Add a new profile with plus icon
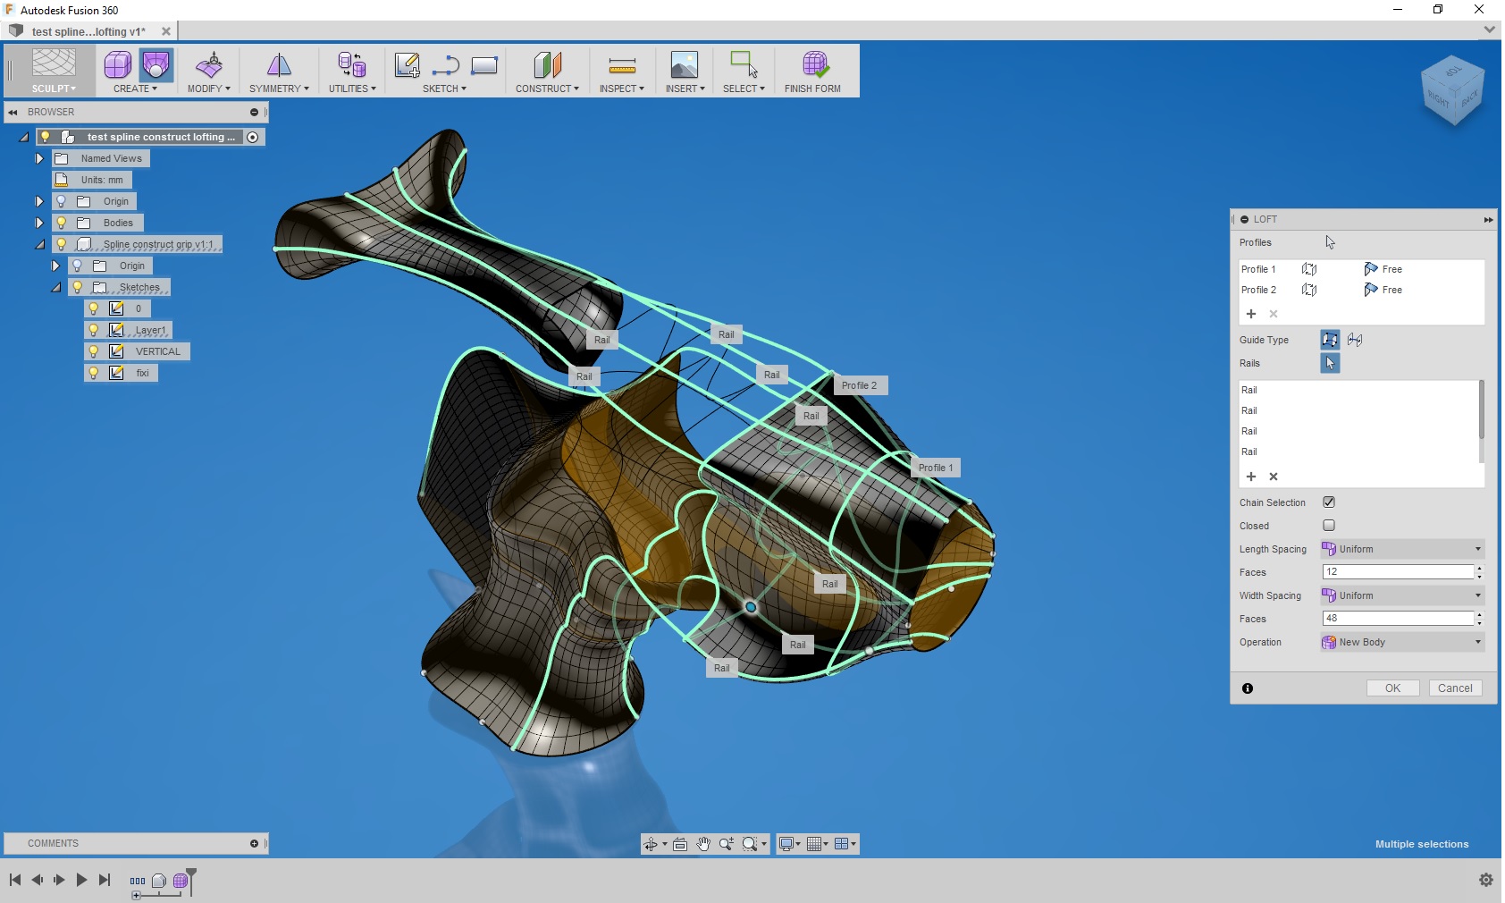Image resolution: width=1505 pixels, height=903 pixels. (x=1251, y=314)
